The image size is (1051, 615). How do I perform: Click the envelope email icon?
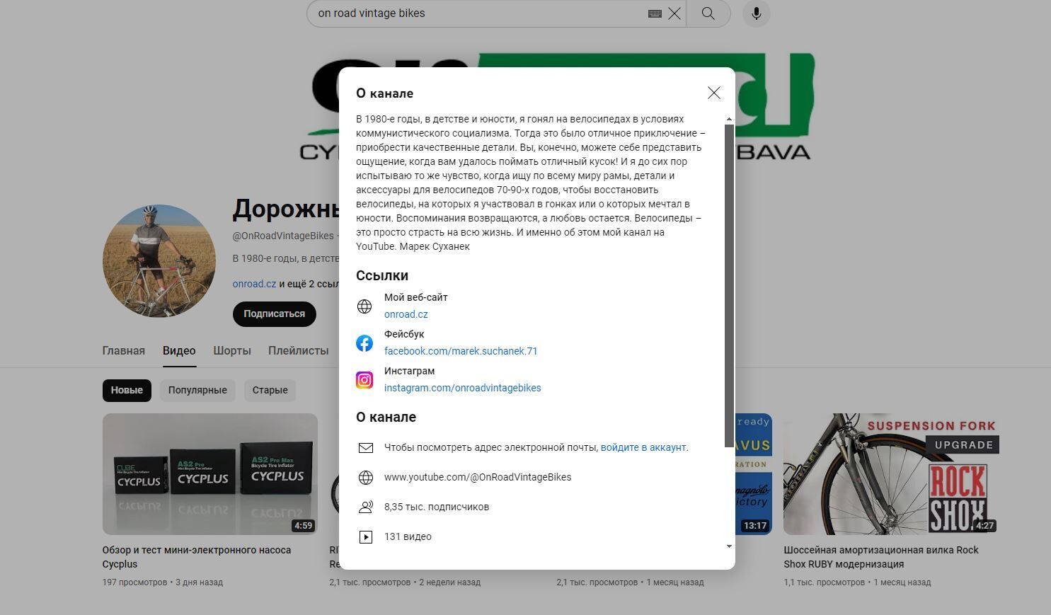pos(366,448)
